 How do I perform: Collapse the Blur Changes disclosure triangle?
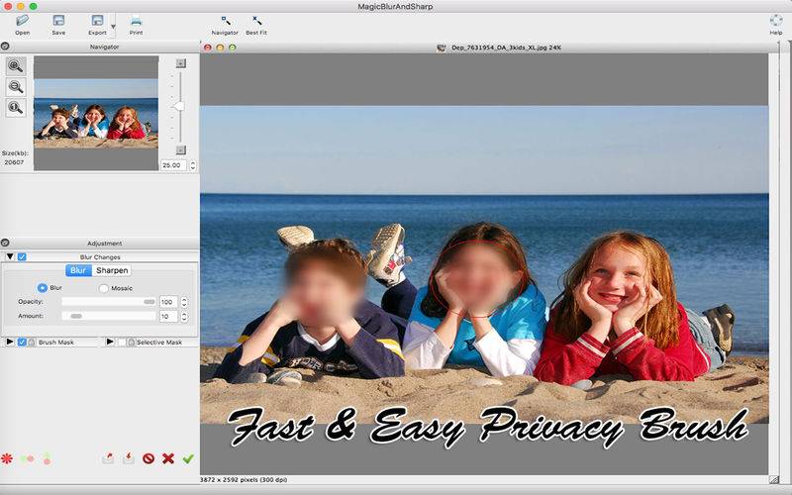pyautogui.click(x=10, y=256)
